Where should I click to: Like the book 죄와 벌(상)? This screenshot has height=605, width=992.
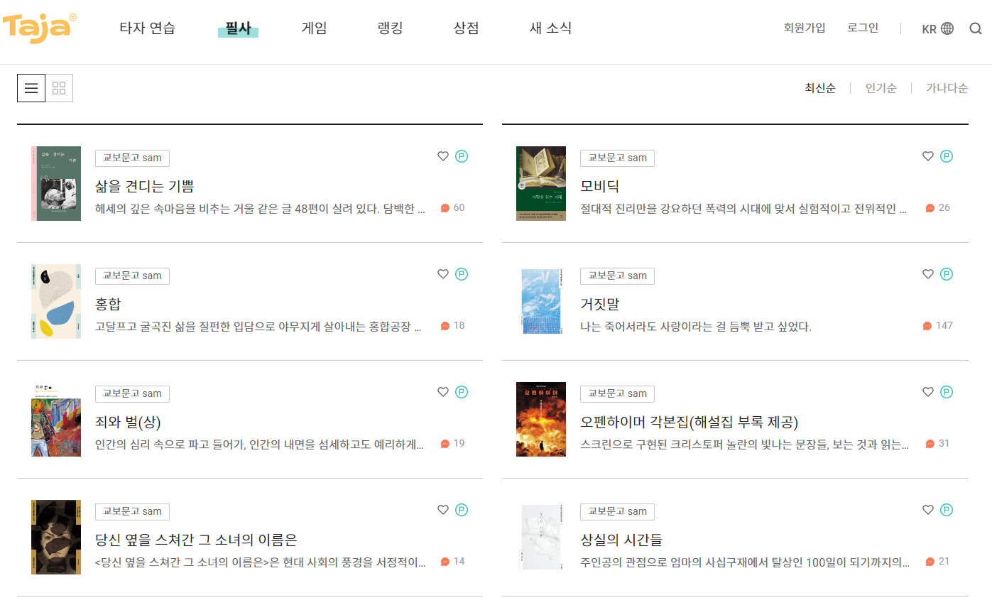(x=443, y=392)
